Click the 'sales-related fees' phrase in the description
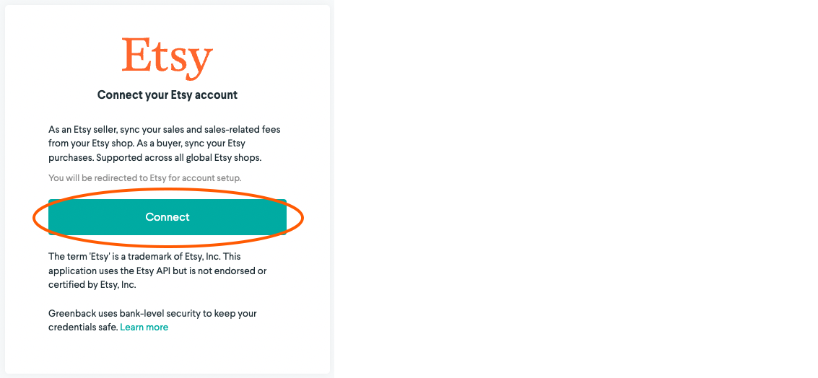 pos(244,129)
